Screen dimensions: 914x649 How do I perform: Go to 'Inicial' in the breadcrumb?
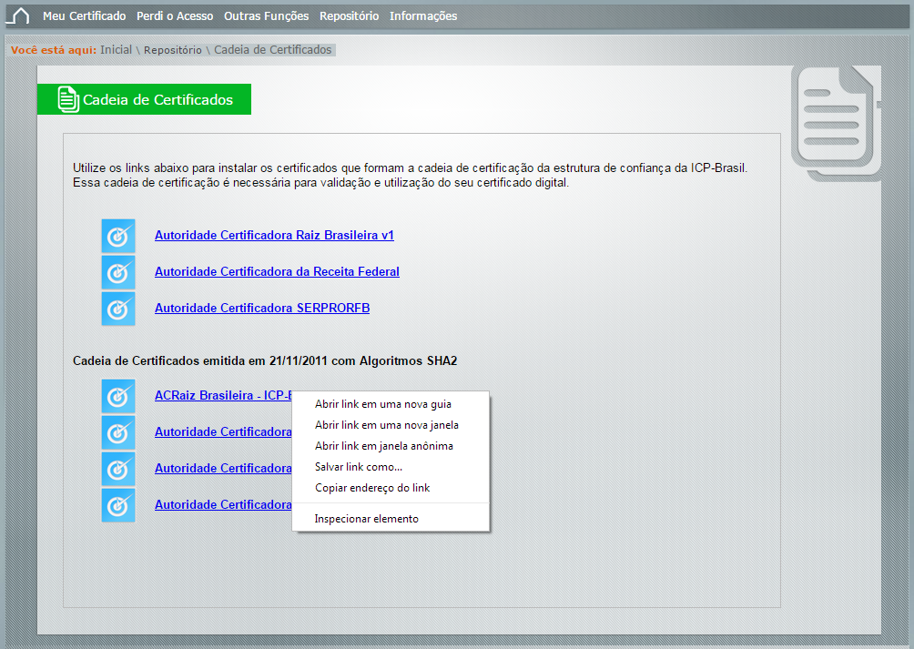click(x=116, y=50)
